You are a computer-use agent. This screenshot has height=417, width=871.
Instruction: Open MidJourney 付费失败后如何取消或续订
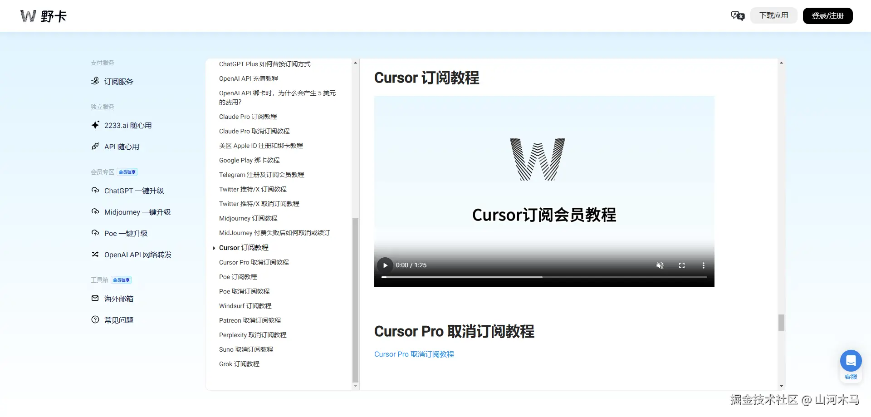tap(274, 233)
